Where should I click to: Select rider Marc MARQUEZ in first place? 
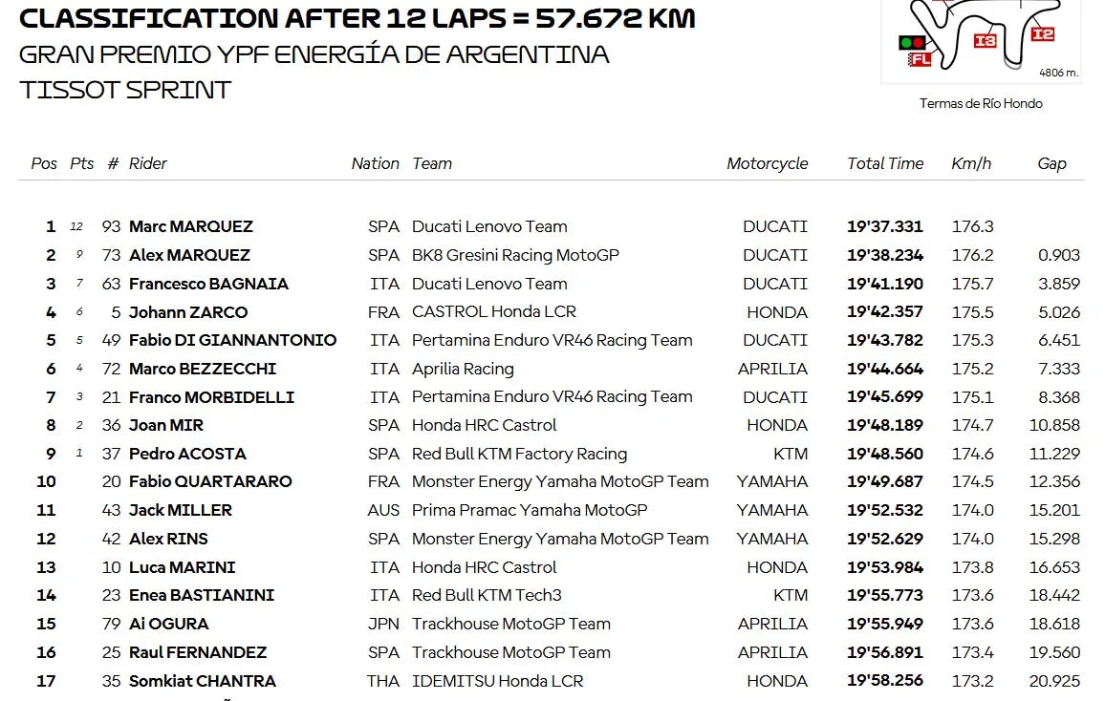[191, 226]
